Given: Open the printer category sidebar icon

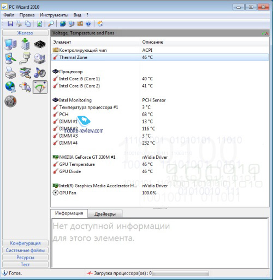Looking at the screenshot, I should click(x=10, y=73).
